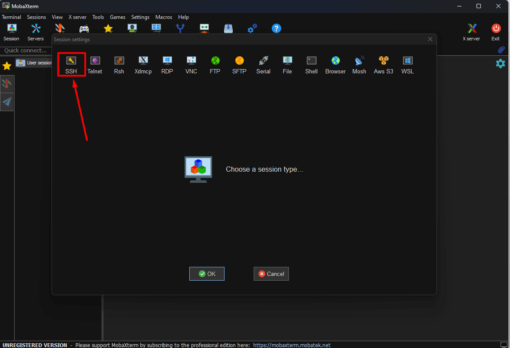This screenshot has height=348, width=510.
Task: Click the X server toolbar icon
Action: (471, 32)
